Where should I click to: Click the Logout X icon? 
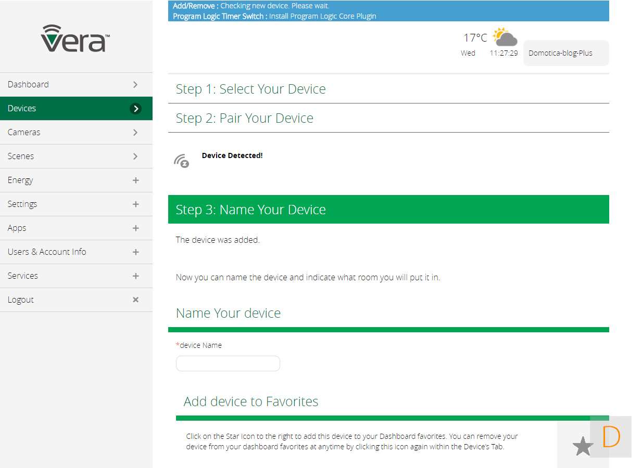135,300
